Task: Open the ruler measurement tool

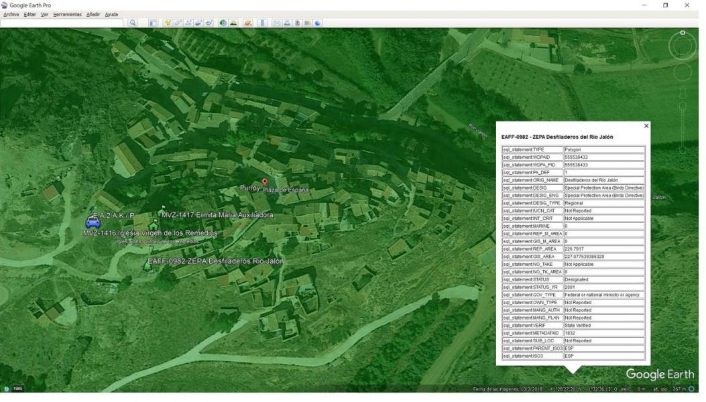Action: [262, 23]
